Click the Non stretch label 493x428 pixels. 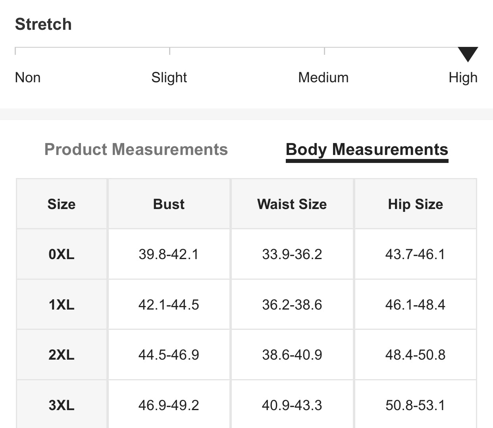(x=27, y=77)
